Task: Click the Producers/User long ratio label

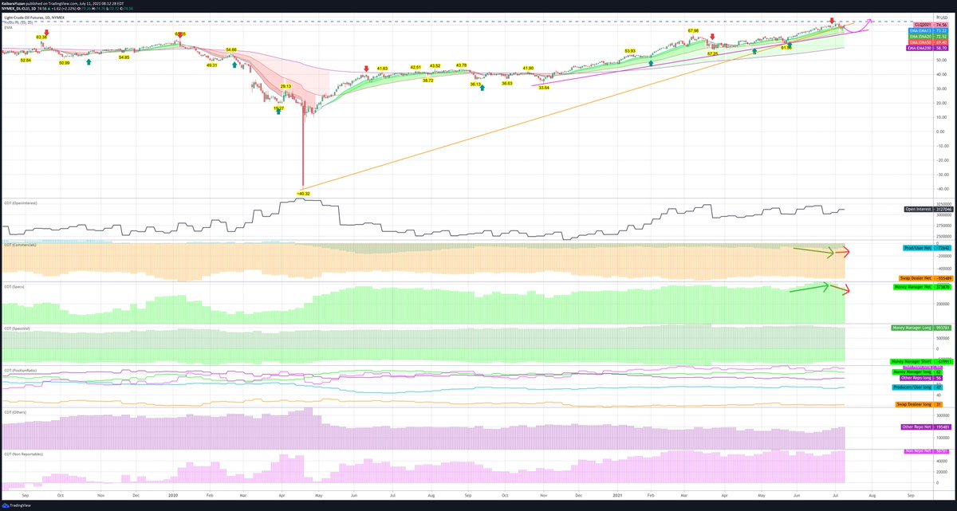Action: (x=916, y=387)
